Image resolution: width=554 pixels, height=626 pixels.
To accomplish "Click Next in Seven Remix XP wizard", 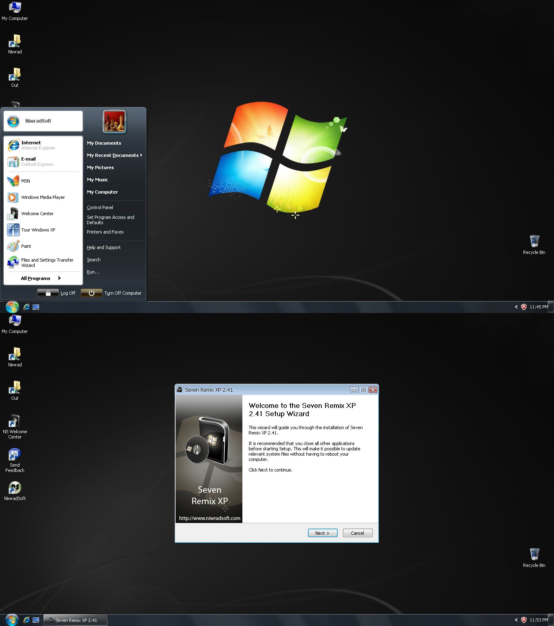I will [x=323, y=533].
